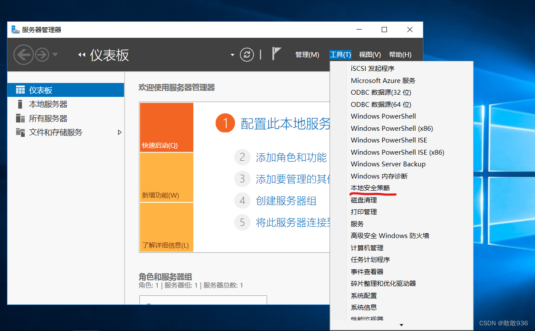Select the 了解详细信息(L) tile
Viewport: 535px width, 331px height.
166,227
